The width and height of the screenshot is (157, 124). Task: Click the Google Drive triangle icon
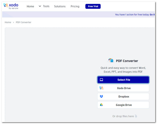click(x=101, y=105)
